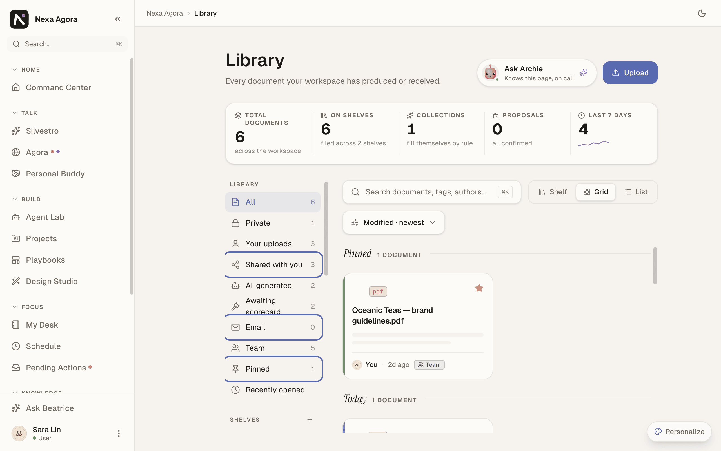Open Modified newest sort dropdown
Image resolution: width=721 pixels, height=451 pixels.
click(393, 222)
